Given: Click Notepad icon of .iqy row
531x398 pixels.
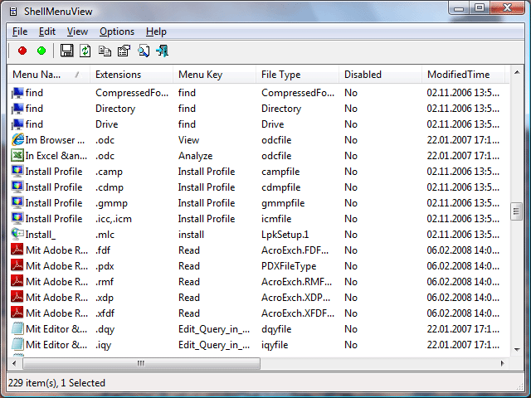Looking at the screenshot, I should [x=17, y=345].
